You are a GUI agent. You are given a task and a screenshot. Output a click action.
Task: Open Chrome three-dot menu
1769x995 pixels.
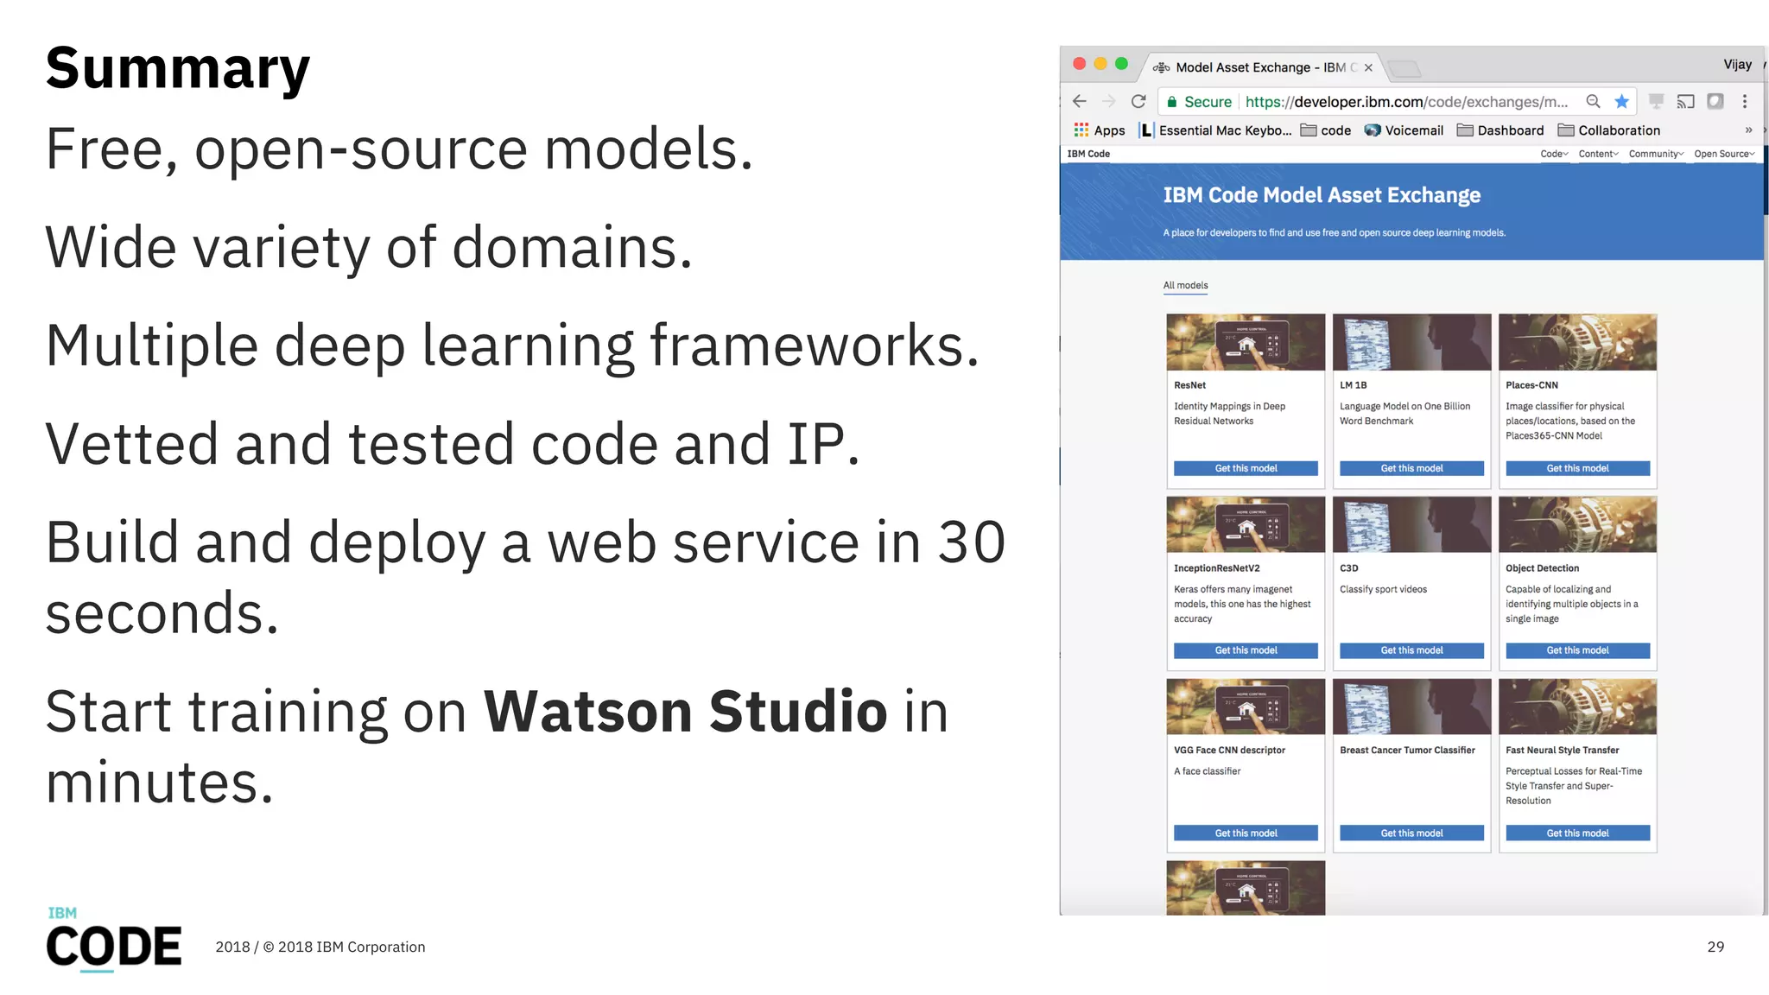coord(1745,101)
